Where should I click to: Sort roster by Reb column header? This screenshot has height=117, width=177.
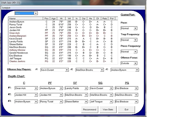tap(105, 18)
